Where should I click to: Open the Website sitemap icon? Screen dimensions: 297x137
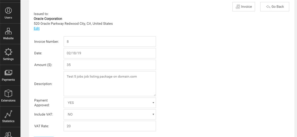[x=8, y=31]
